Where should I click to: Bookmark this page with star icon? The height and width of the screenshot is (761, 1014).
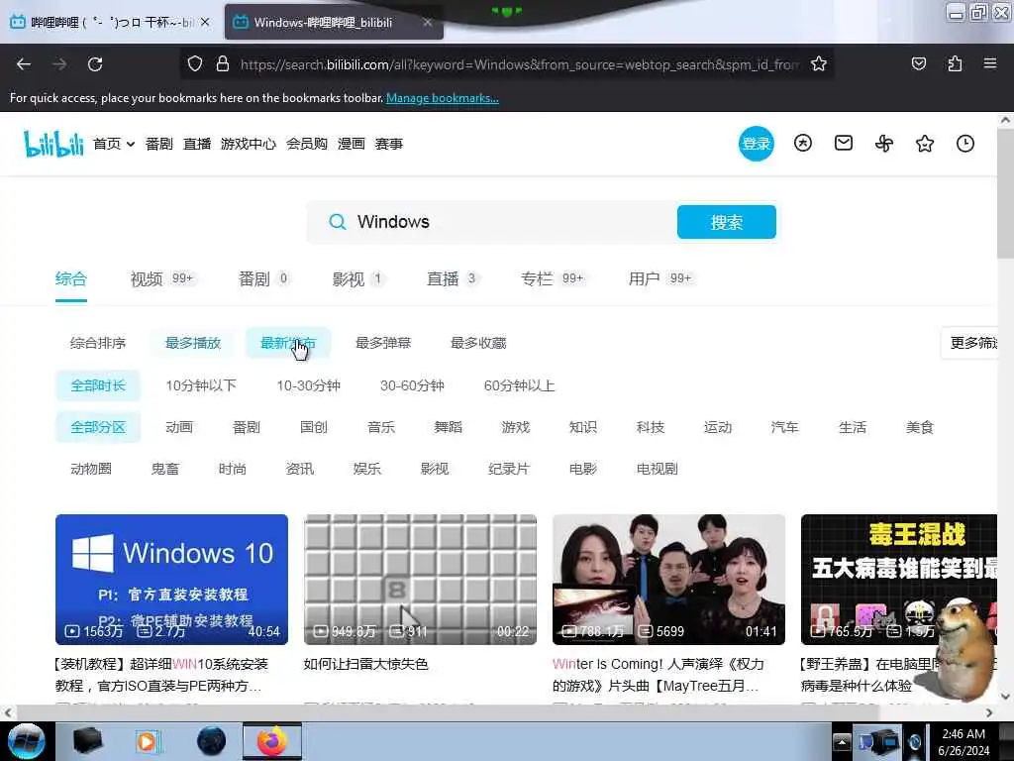(x=819, y=63)
